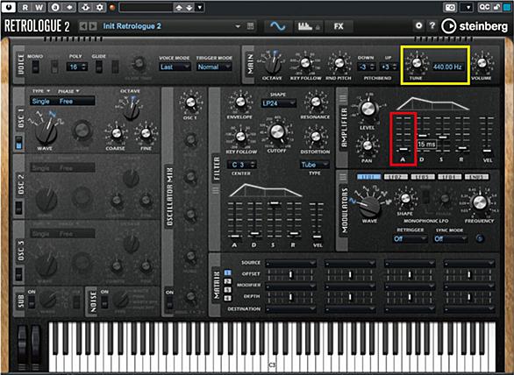This screenshot has height=375, width=514.
Task: Open the Voice Mode Last dropdown
Action: 175,67
